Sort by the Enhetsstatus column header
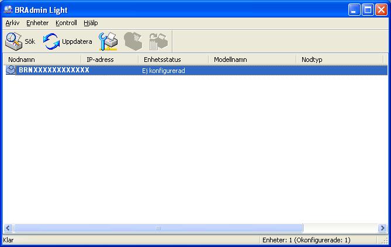 (174, 60)
